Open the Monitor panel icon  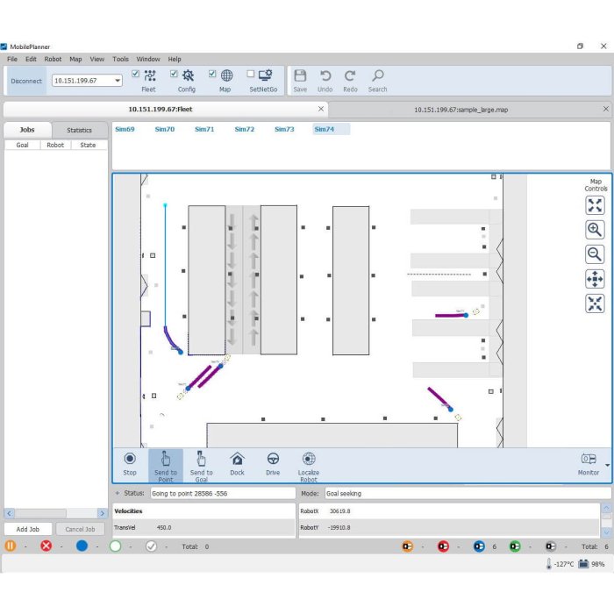[x=589, y=459]
